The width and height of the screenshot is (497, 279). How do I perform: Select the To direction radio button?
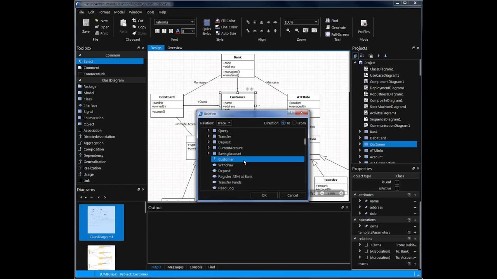click(x=283, y=123)
